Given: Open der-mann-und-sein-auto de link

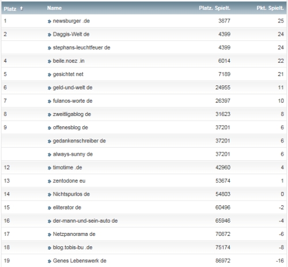Looking at the screenshot, I should (x=85, y=221).
